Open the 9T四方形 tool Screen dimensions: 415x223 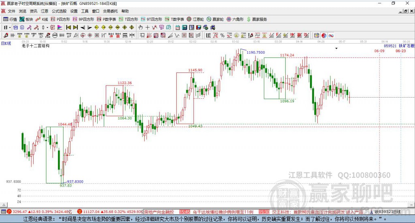pyautogui.click(x=152, y=19)
